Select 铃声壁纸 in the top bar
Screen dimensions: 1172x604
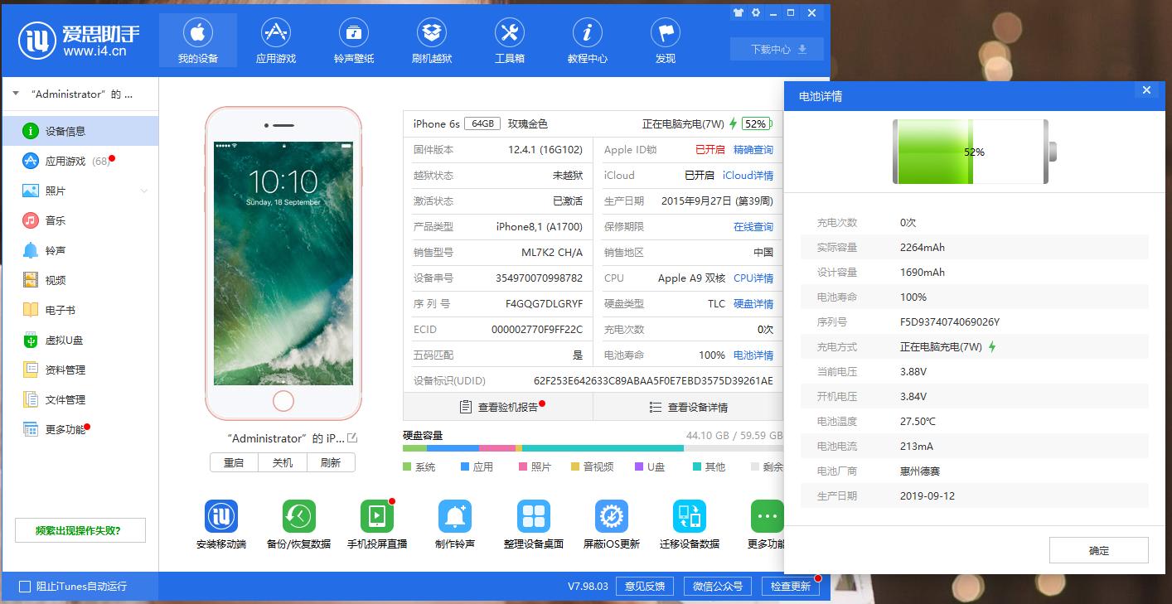pyautogui.click(x=354, y=40)
